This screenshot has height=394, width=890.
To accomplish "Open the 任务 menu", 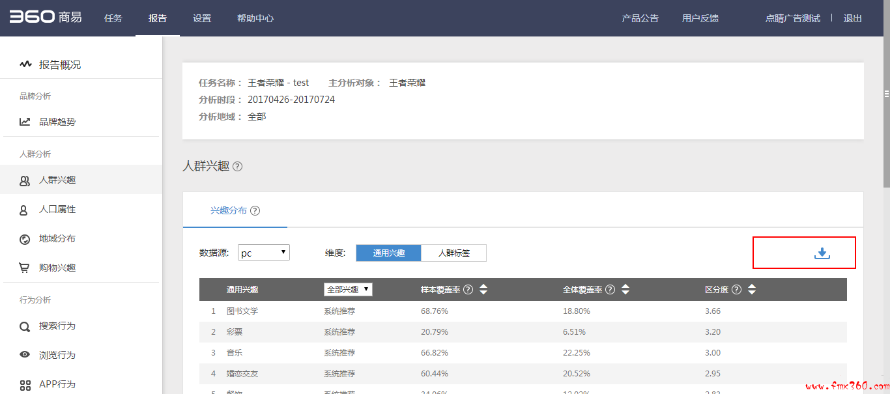I will 113,18.
